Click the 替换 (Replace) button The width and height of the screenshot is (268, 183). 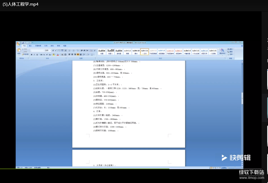tap(230, 52)
